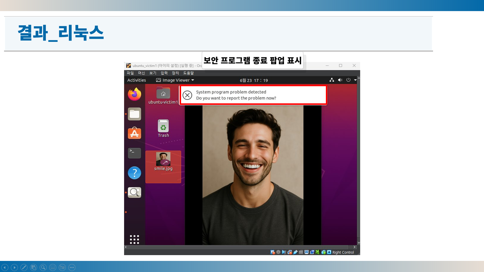
Task: Open the 파일 menu in VirtualBox
Action: tap(130, 73)
